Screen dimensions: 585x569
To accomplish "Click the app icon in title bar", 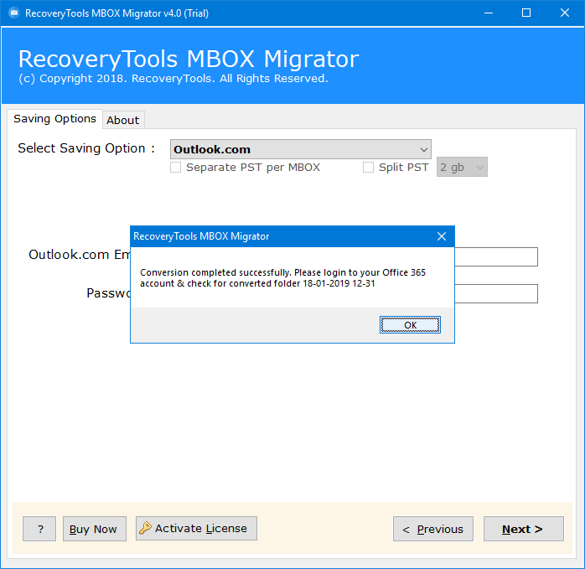I will click(14, 13).
